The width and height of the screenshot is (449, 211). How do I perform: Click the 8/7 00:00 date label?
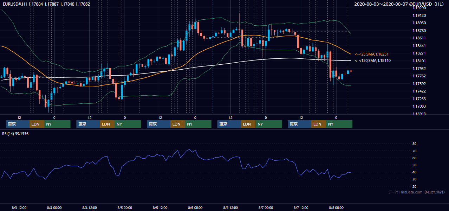pyautogui.click(x=266, y=207)
